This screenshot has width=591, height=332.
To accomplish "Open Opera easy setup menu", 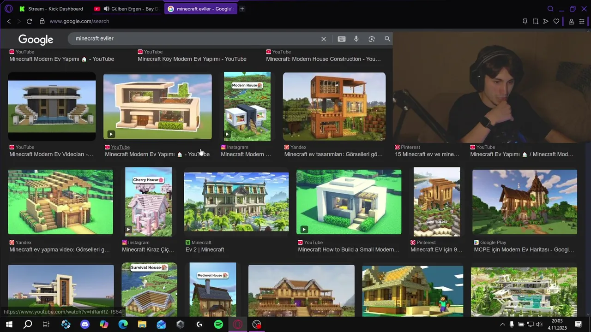I will click(582, 21).
